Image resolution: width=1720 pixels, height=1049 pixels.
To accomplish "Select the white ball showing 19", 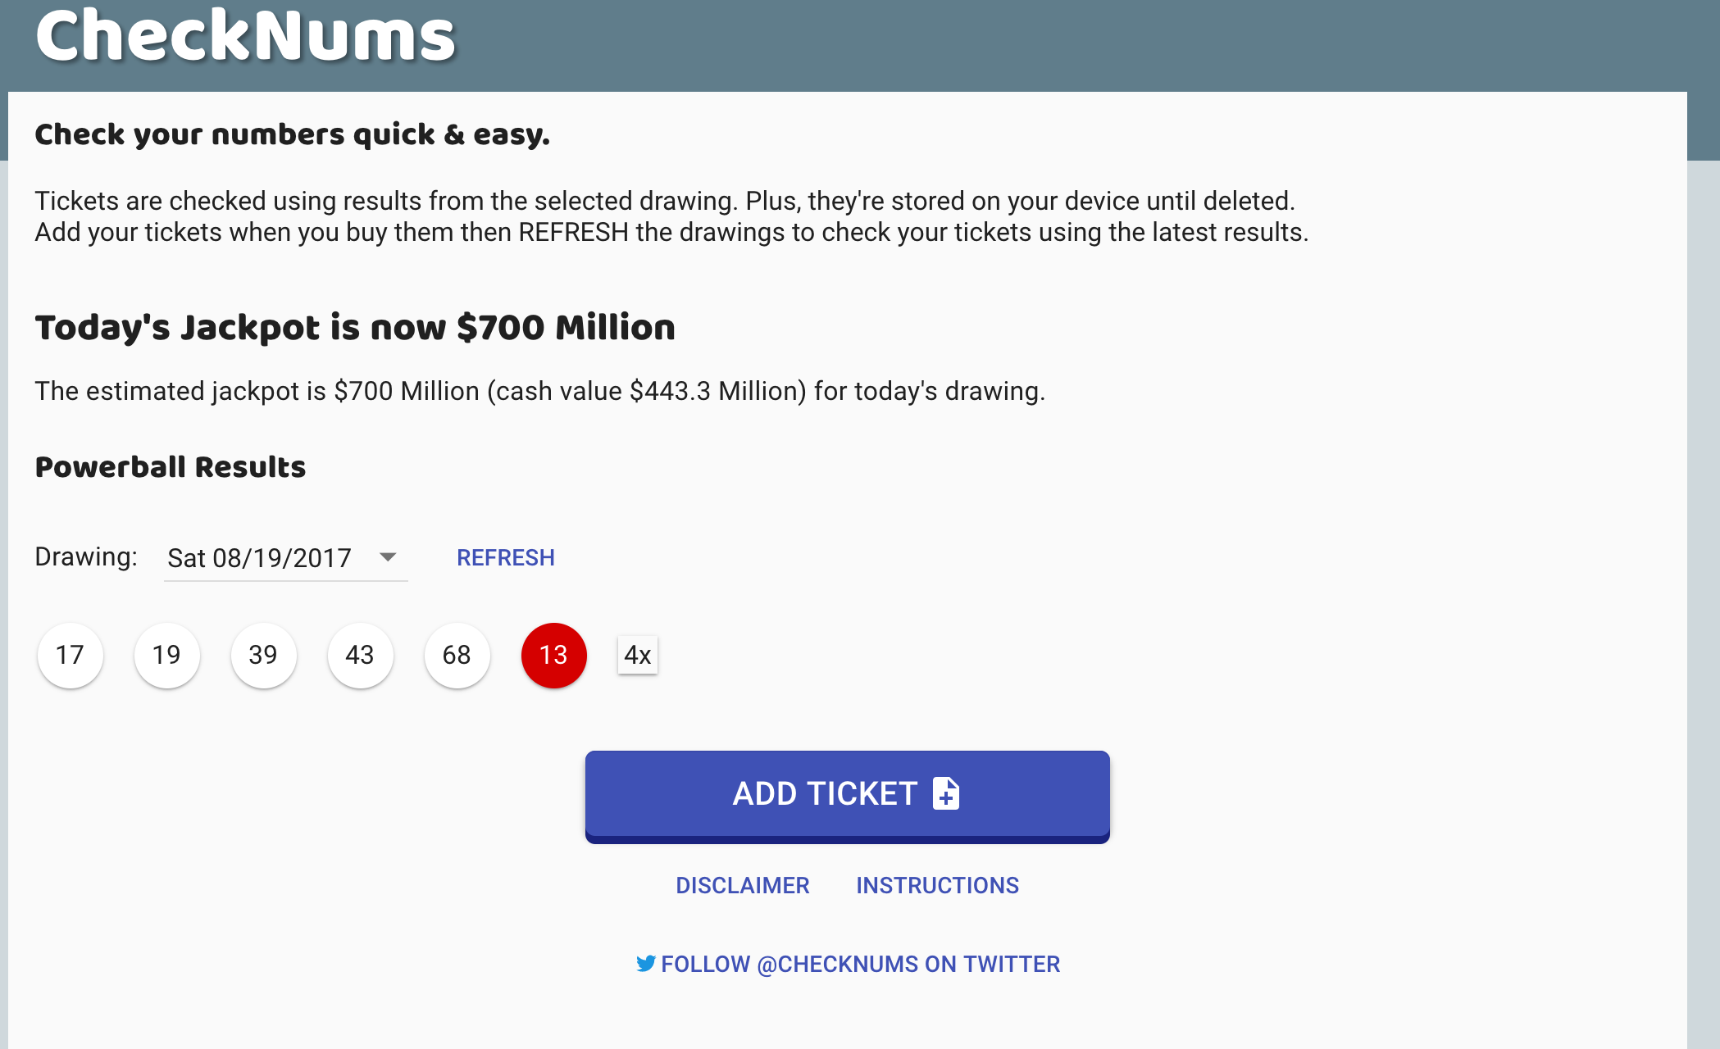I will click(x=166, y=655).
